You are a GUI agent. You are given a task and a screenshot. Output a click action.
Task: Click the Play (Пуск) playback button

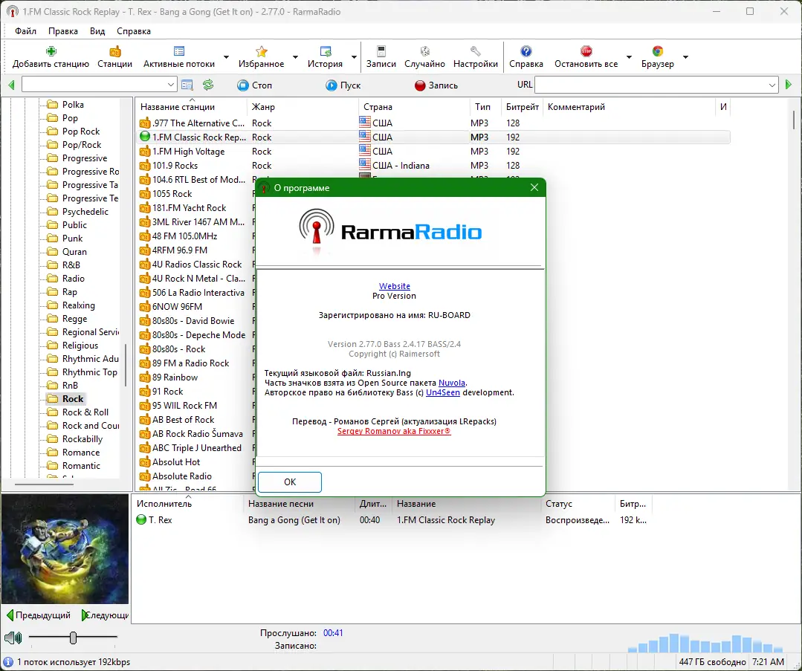pyautogui.click(x=343, y=85)
